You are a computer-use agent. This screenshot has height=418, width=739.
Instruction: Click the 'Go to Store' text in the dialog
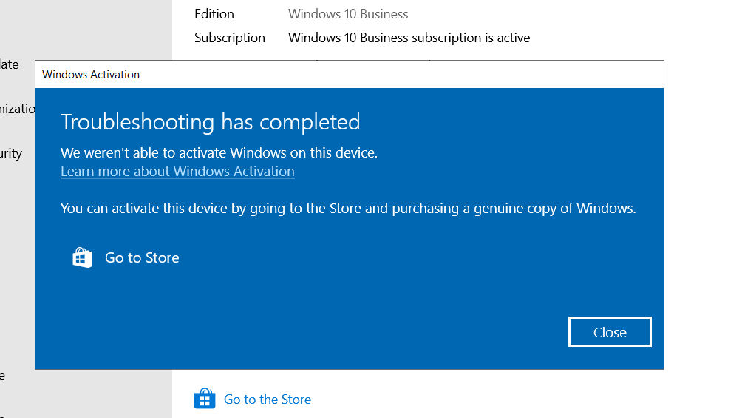[142, 257]
